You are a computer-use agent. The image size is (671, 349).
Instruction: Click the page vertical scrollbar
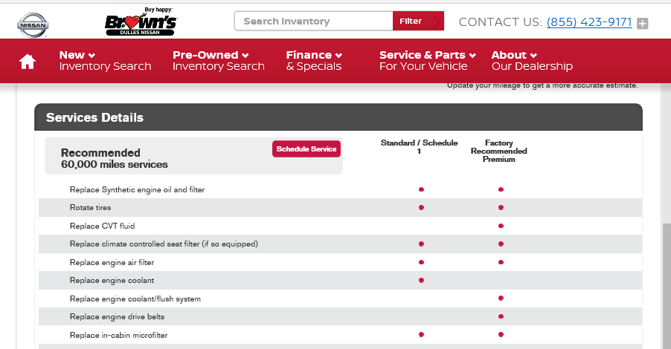point(667,286)
